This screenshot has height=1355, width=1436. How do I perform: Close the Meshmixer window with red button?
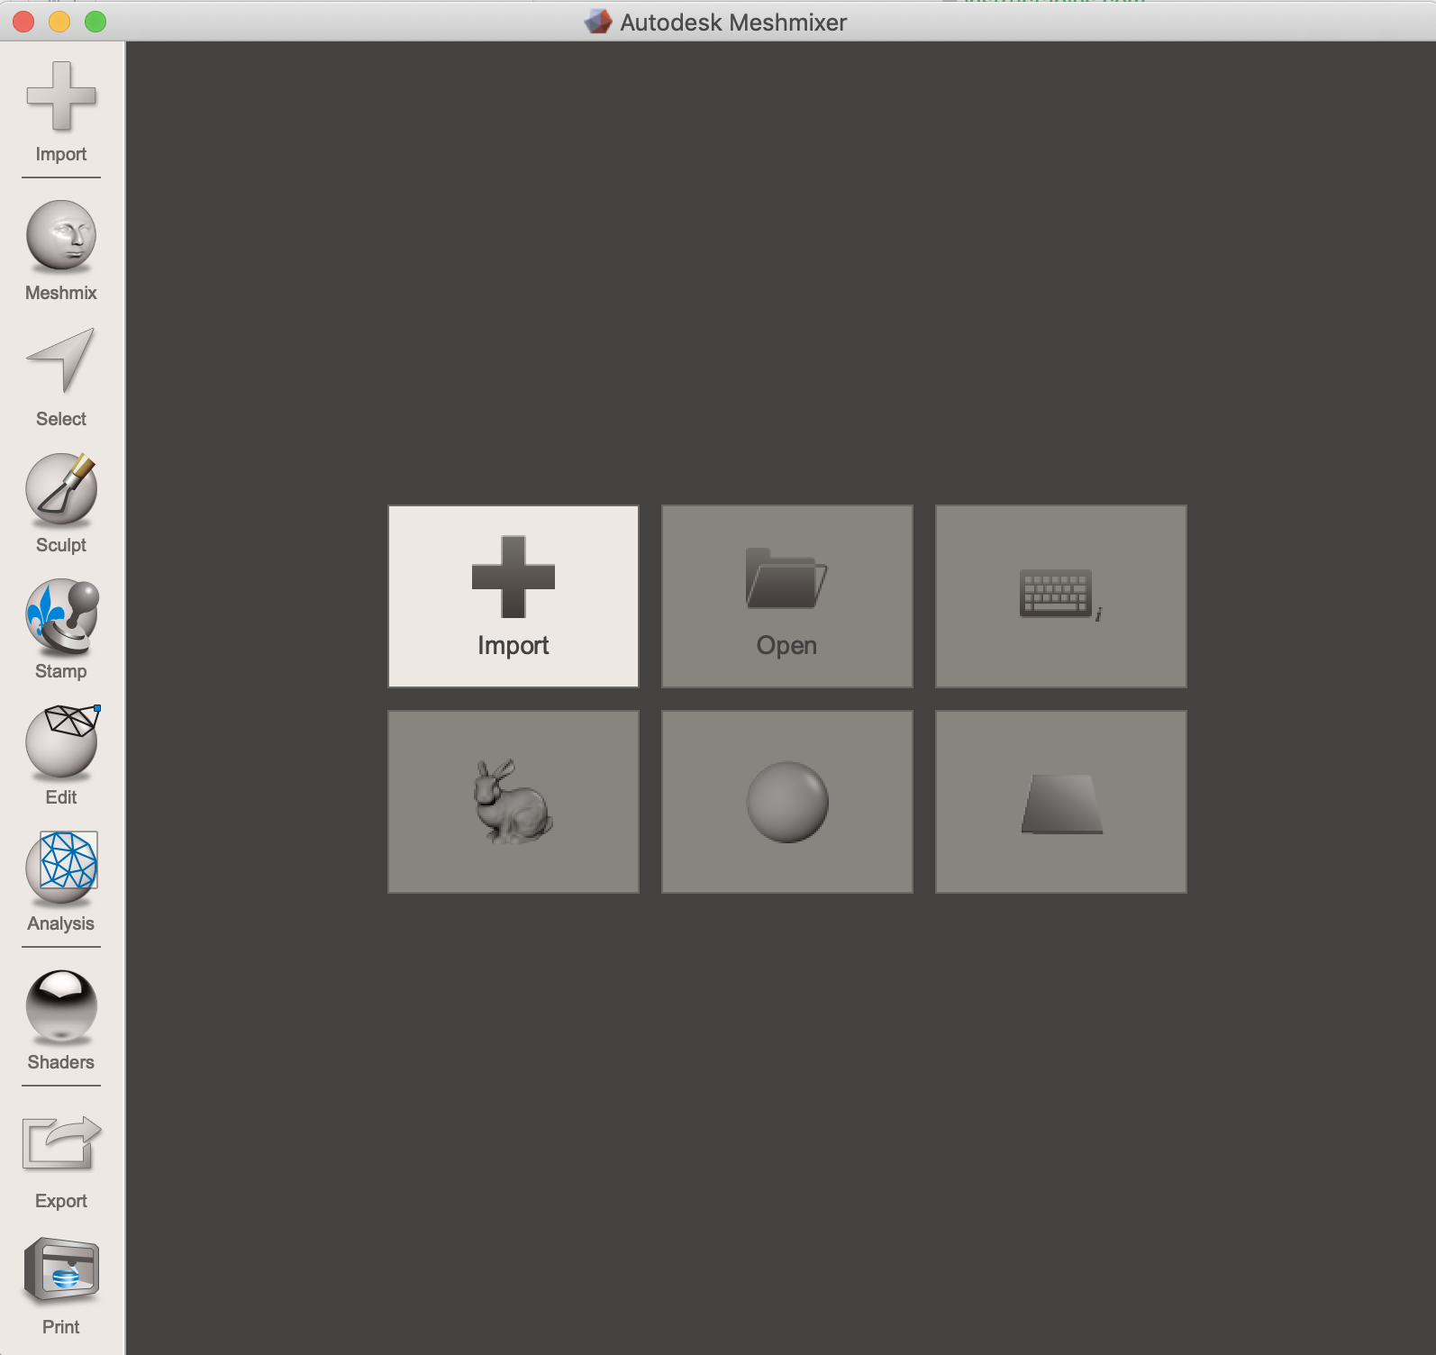tap(23, 22)
